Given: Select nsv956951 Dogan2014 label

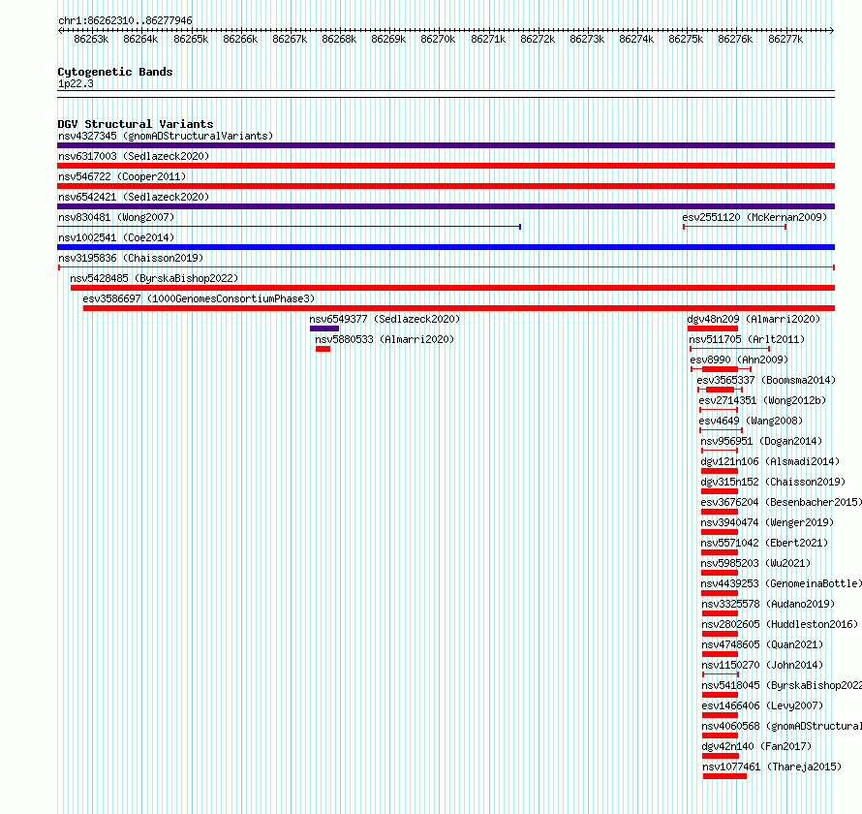Looking at the screenshot, I should click(x=761, y=441).
